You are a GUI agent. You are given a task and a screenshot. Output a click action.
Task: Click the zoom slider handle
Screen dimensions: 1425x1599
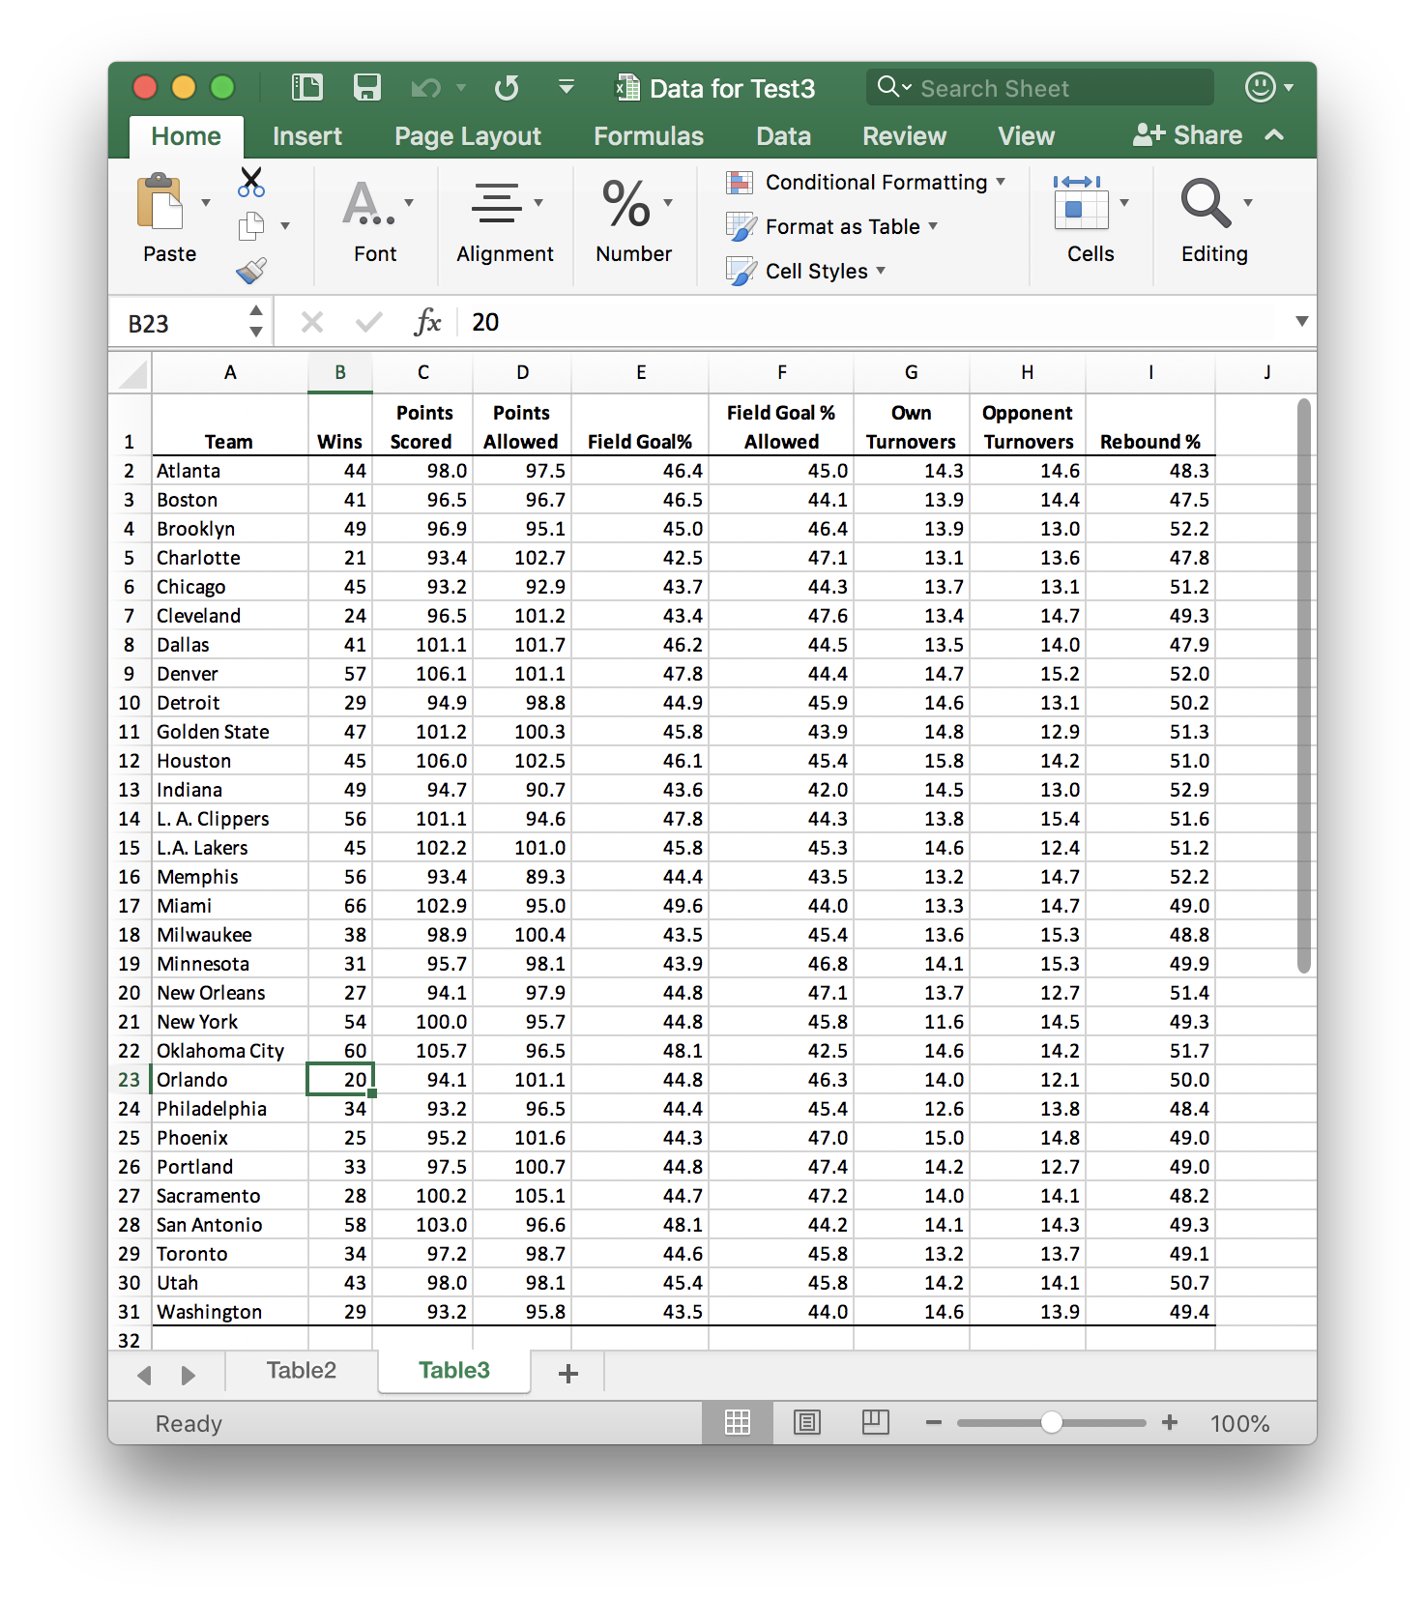[1052, 1422]
